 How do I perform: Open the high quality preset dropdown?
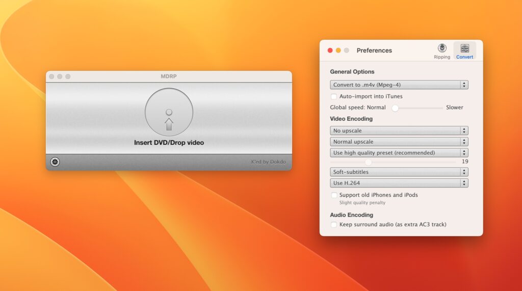coord(399,152)
